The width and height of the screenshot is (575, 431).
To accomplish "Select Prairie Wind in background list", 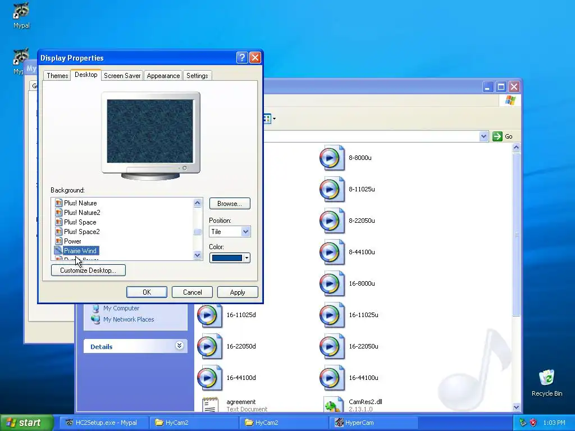I will click(x=80, y=251).
